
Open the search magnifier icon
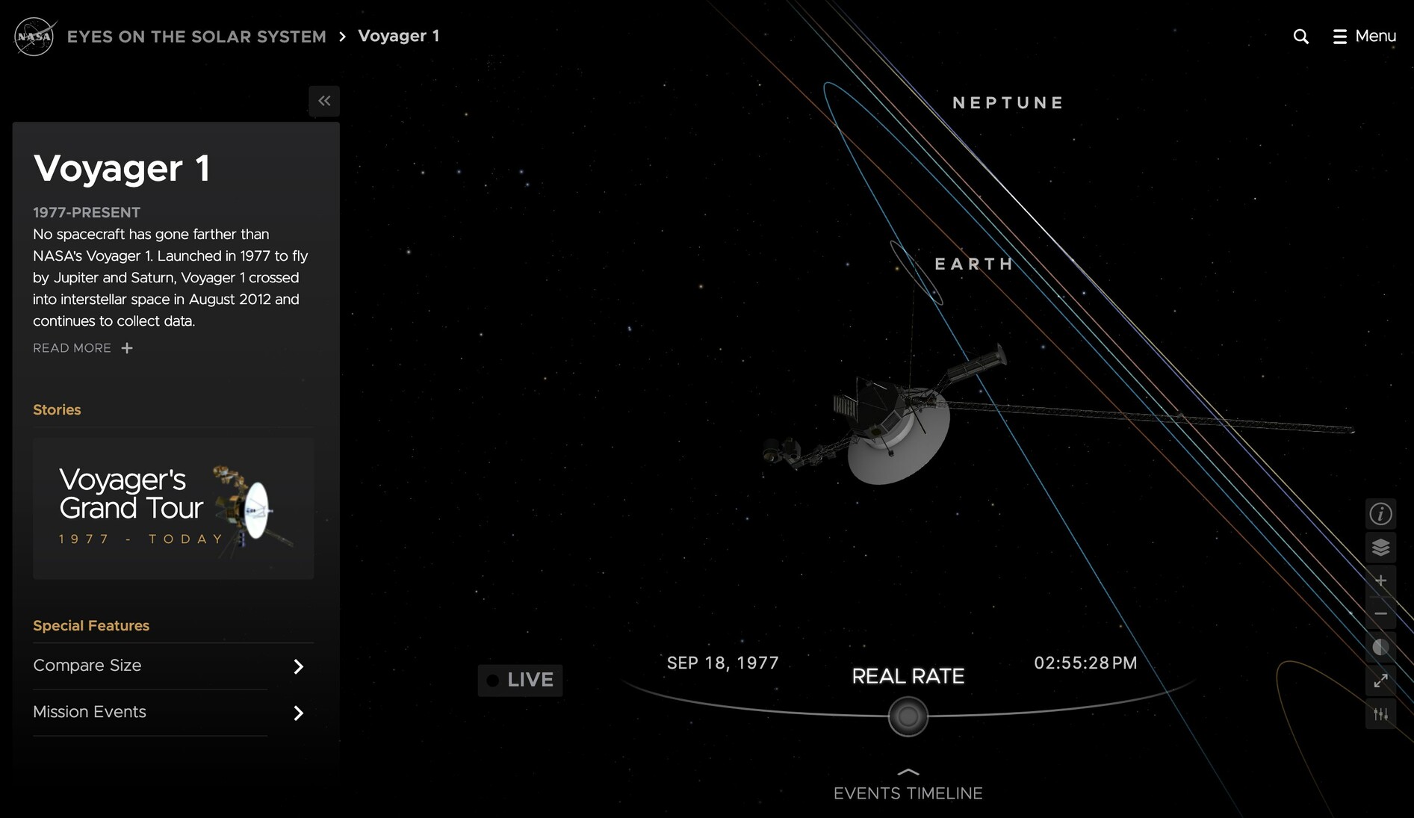[1300, 37]
